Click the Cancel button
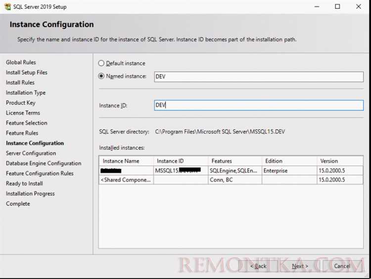The image size is (371, 279). pos(342,266)
